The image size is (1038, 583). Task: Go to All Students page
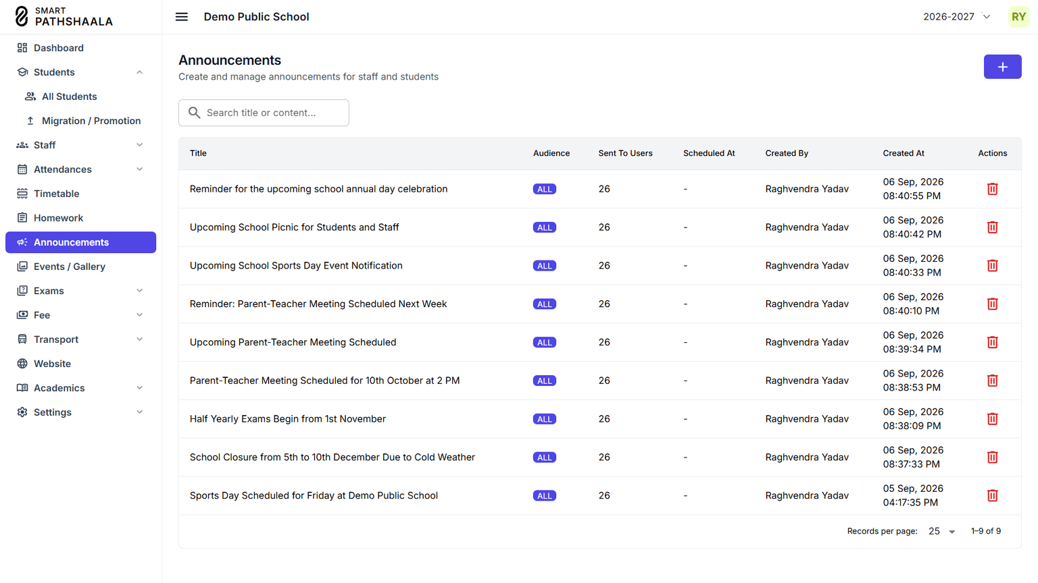pos(81,96)
